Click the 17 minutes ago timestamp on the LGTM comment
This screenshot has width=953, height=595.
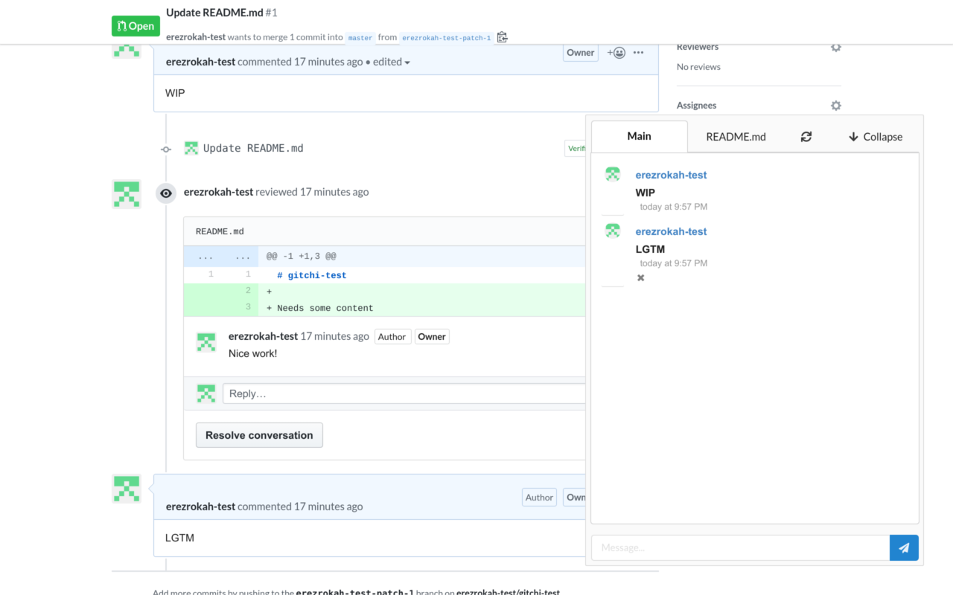click(x=328, y=506)
